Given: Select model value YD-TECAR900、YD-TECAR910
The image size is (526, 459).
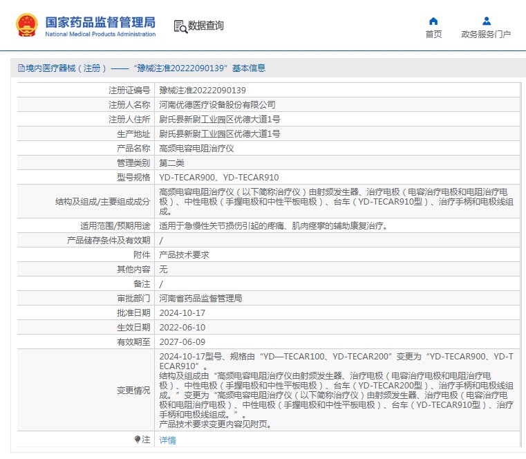Looking at the screenshot, I should (x=219, y=177).
